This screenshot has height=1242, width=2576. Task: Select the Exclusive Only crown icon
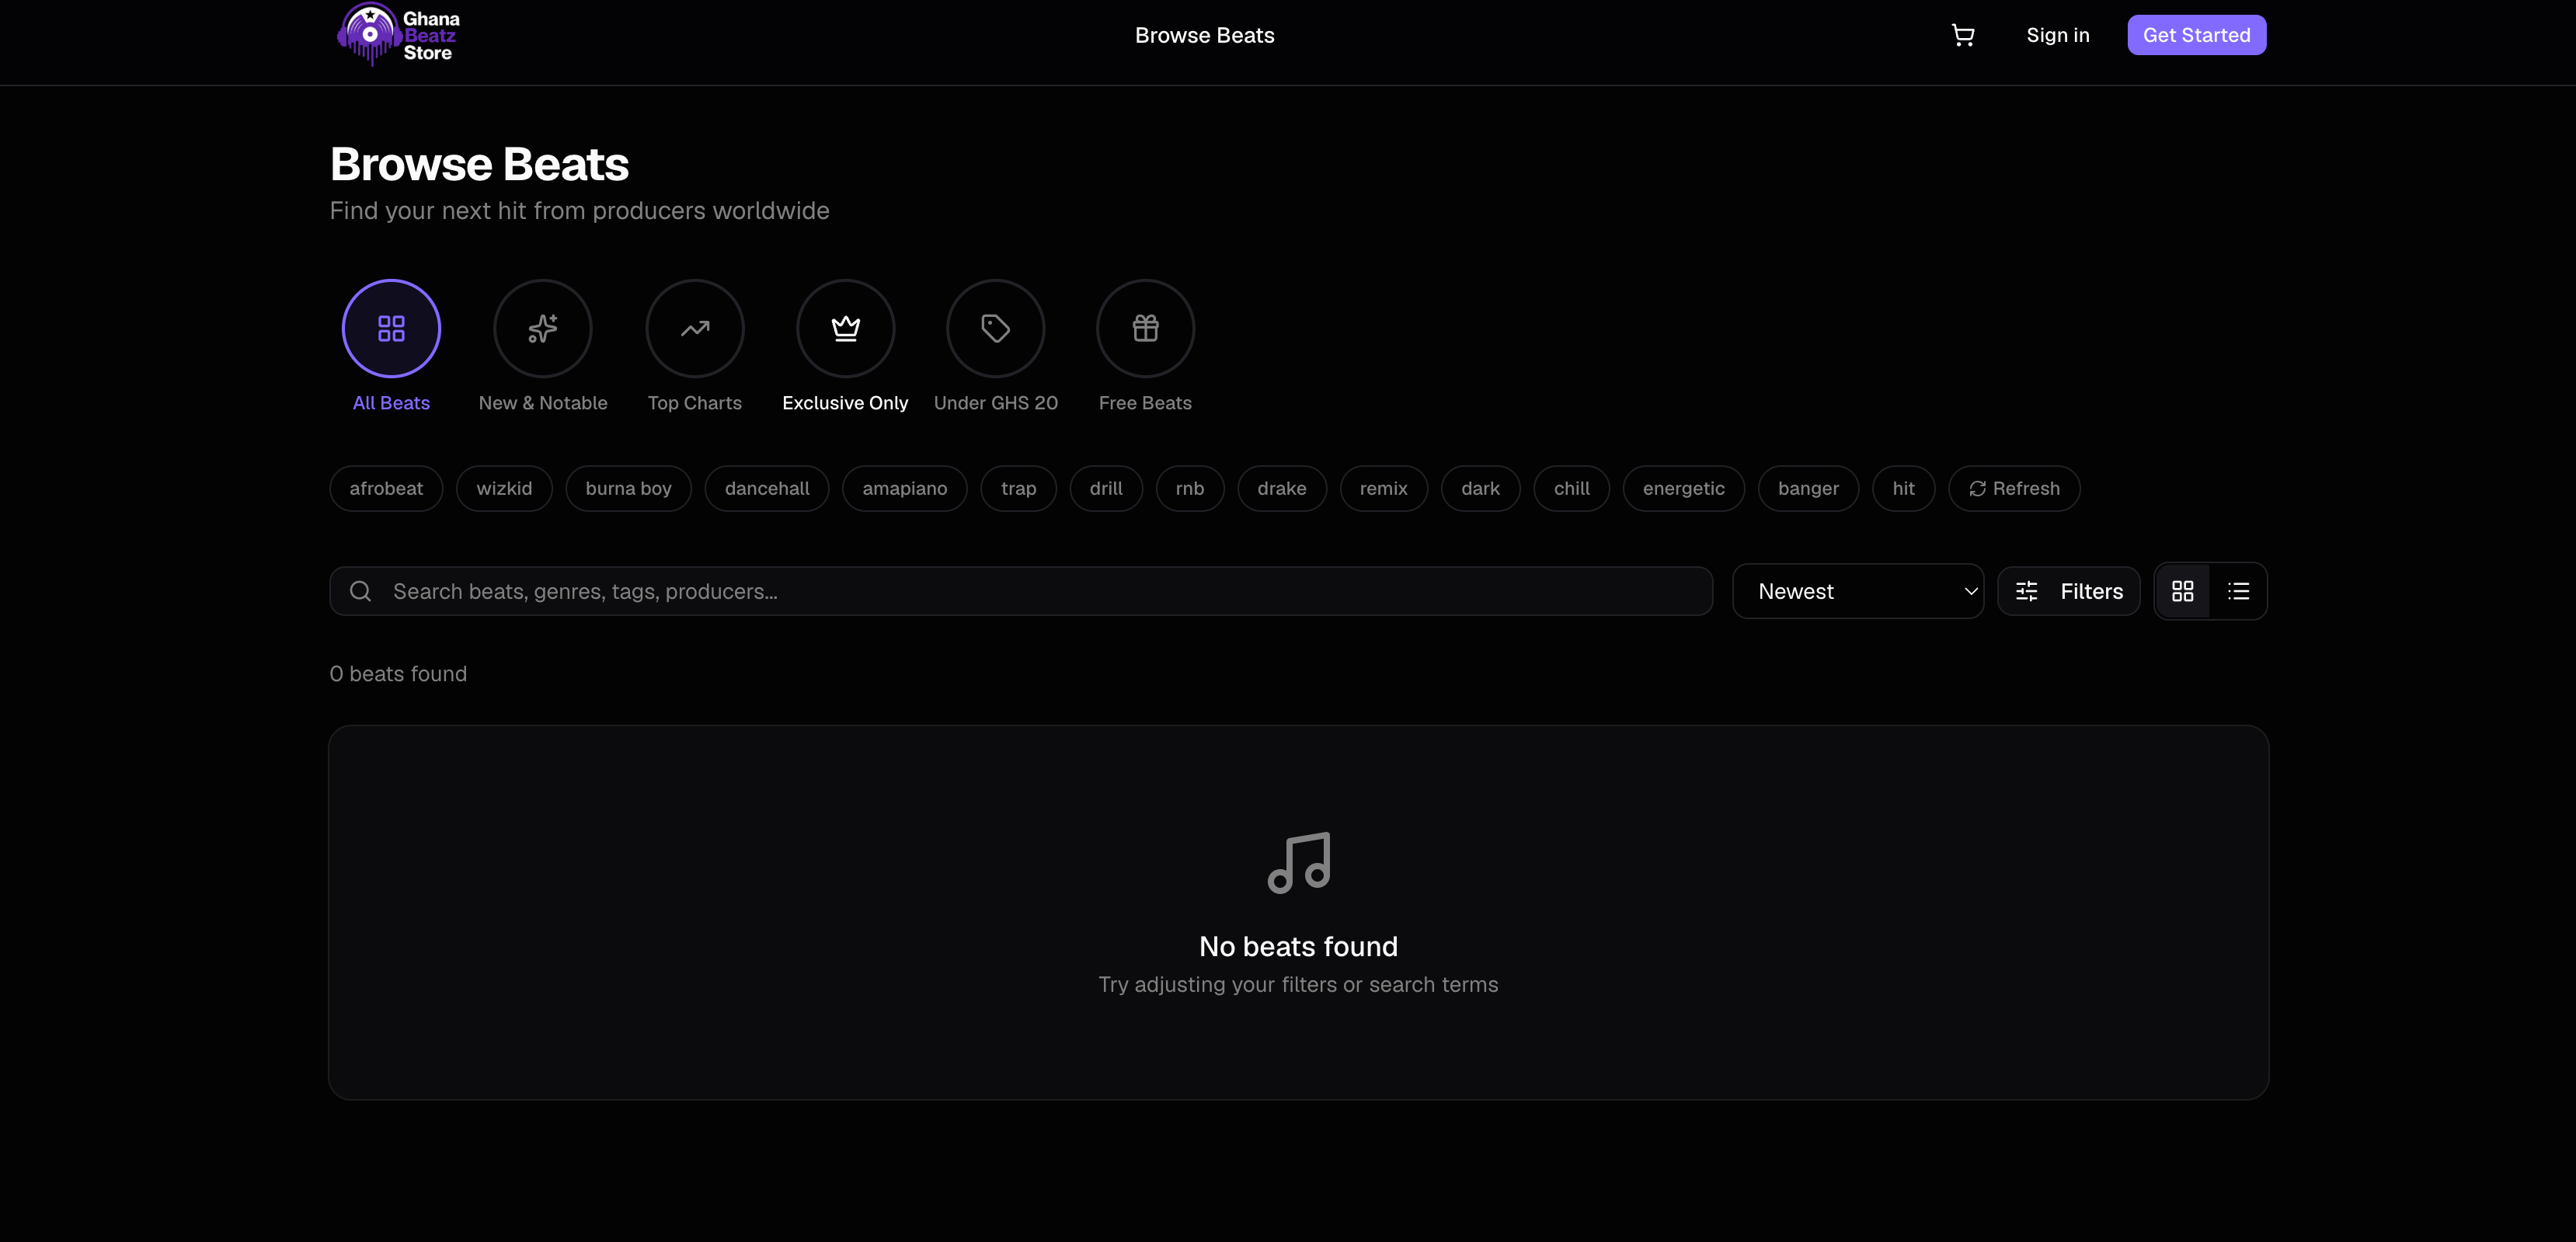click(x=845, y=328)
